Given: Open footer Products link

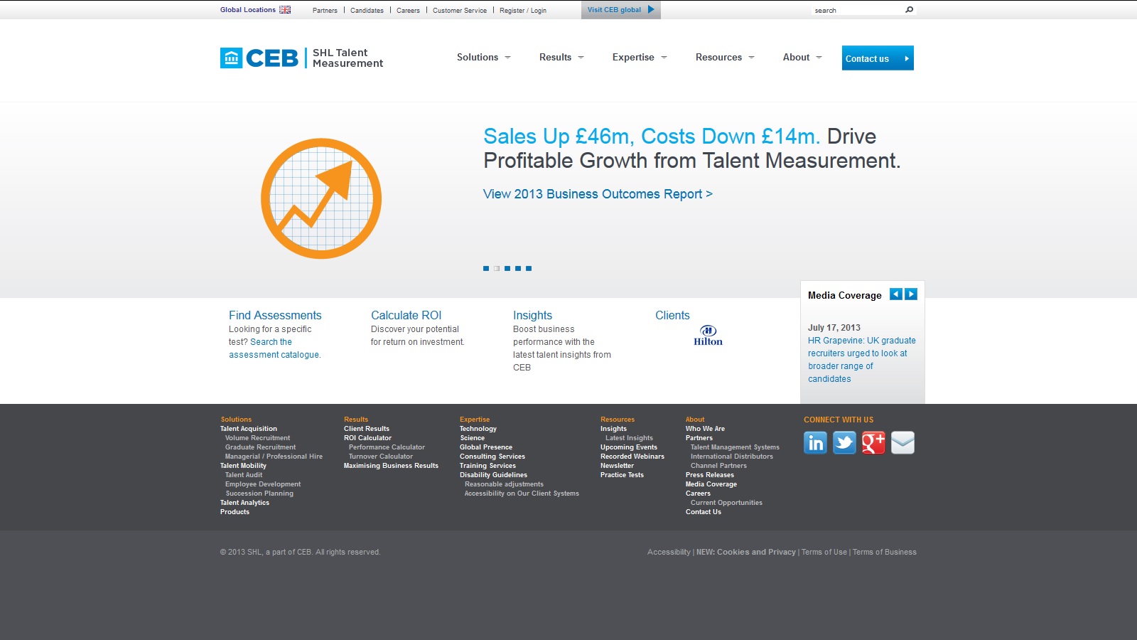Looking at the screenshot, I should coord(235,512).
